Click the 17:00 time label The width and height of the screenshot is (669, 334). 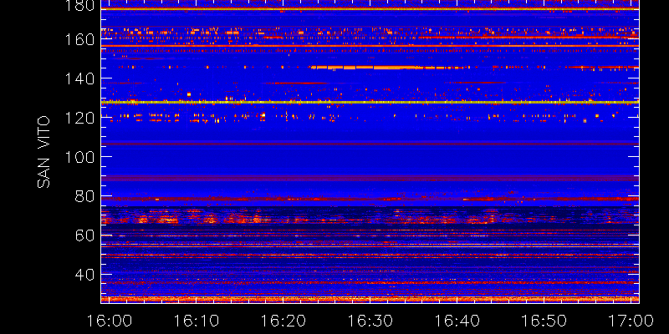tap(631, 321)
